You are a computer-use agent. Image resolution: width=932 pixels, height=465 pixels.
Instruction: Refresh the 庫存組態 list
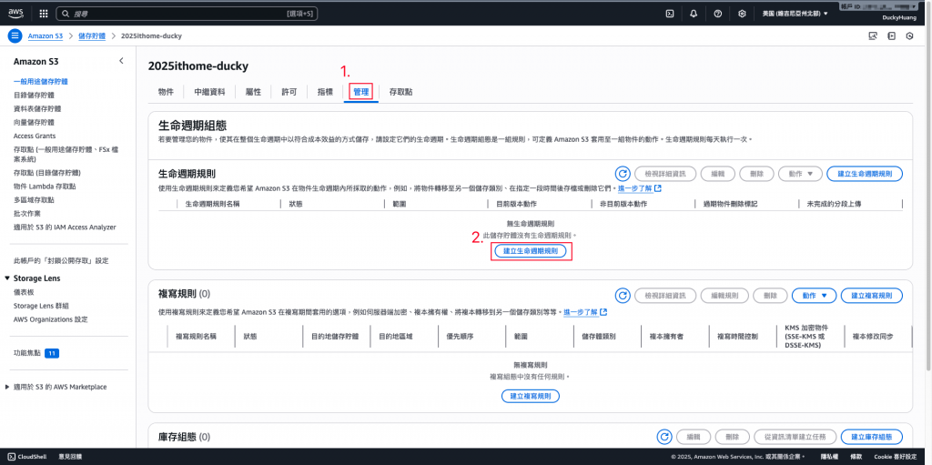664,437
